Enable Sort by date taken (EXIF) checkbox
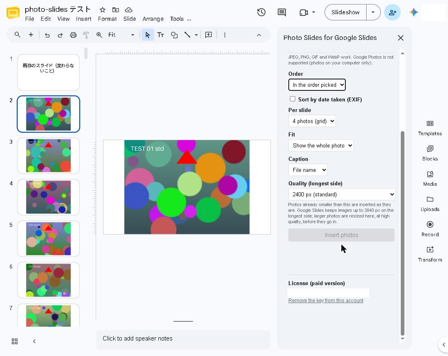This screenshot has width=448, height=356. click(292, 99)
